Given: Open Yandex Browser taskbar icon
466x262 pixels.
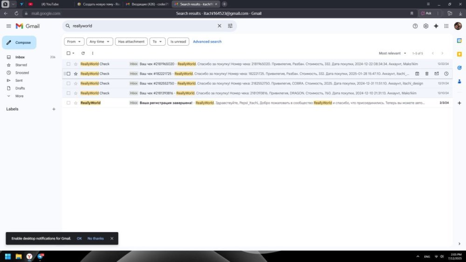Looking at the screenshot, I should pos(29,256).
